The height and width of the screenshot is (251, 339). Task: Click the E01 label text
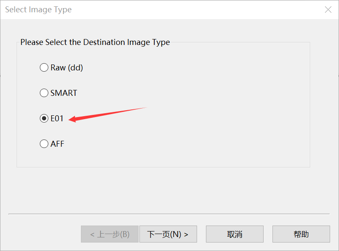click(57, 118)
